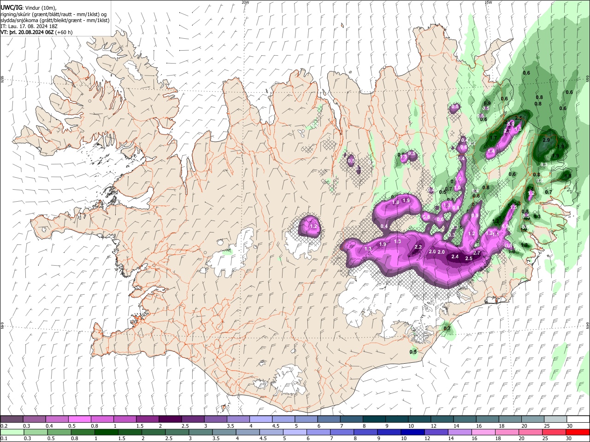The width and height of the screenshot is (590, 442).
Task: Click the pale green swatch above 0.1
Action: [12, 432]
